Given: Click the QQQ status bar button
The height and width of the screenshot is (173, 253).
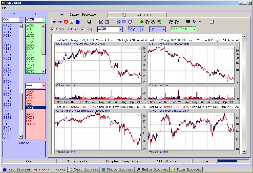Looking at the screenshot, I should coord(29,161).
